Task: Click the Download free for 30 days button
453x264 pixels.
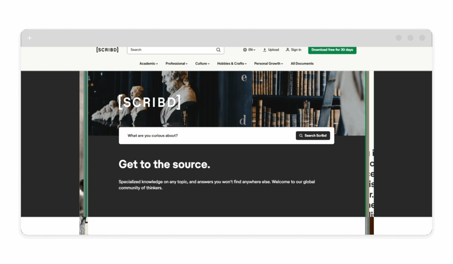Action: [332, 50]
